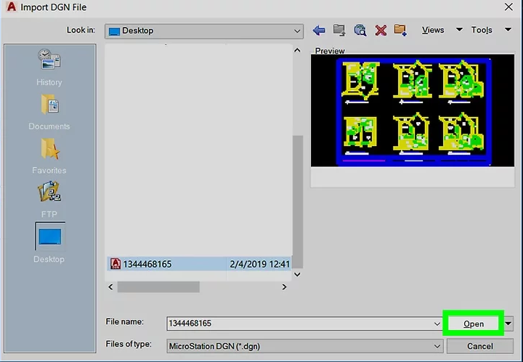Click the Search the Web icon

click(360, 31)
